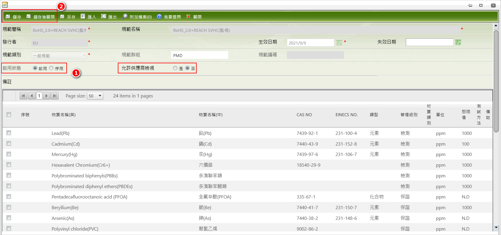
Task: Select 是 for 允許供應商檢視
Action: coord(175,68)
